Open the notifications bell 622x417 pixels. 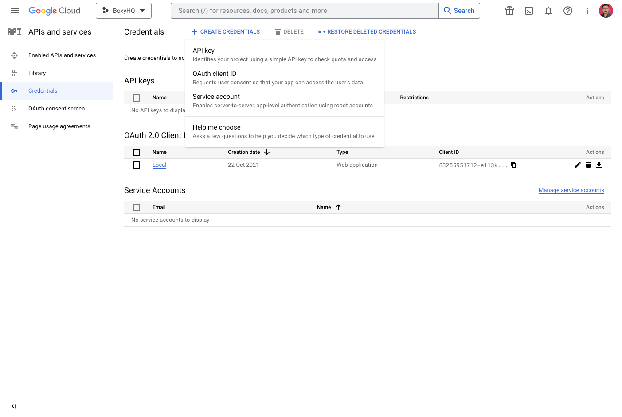click(x=548, y=10)
